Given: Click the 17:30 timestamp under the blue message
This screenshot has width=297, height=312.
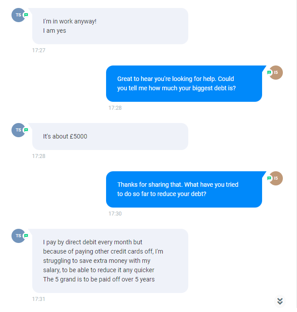Looking at the screenshot, I should pyautogui.click(x=115, y=214).
